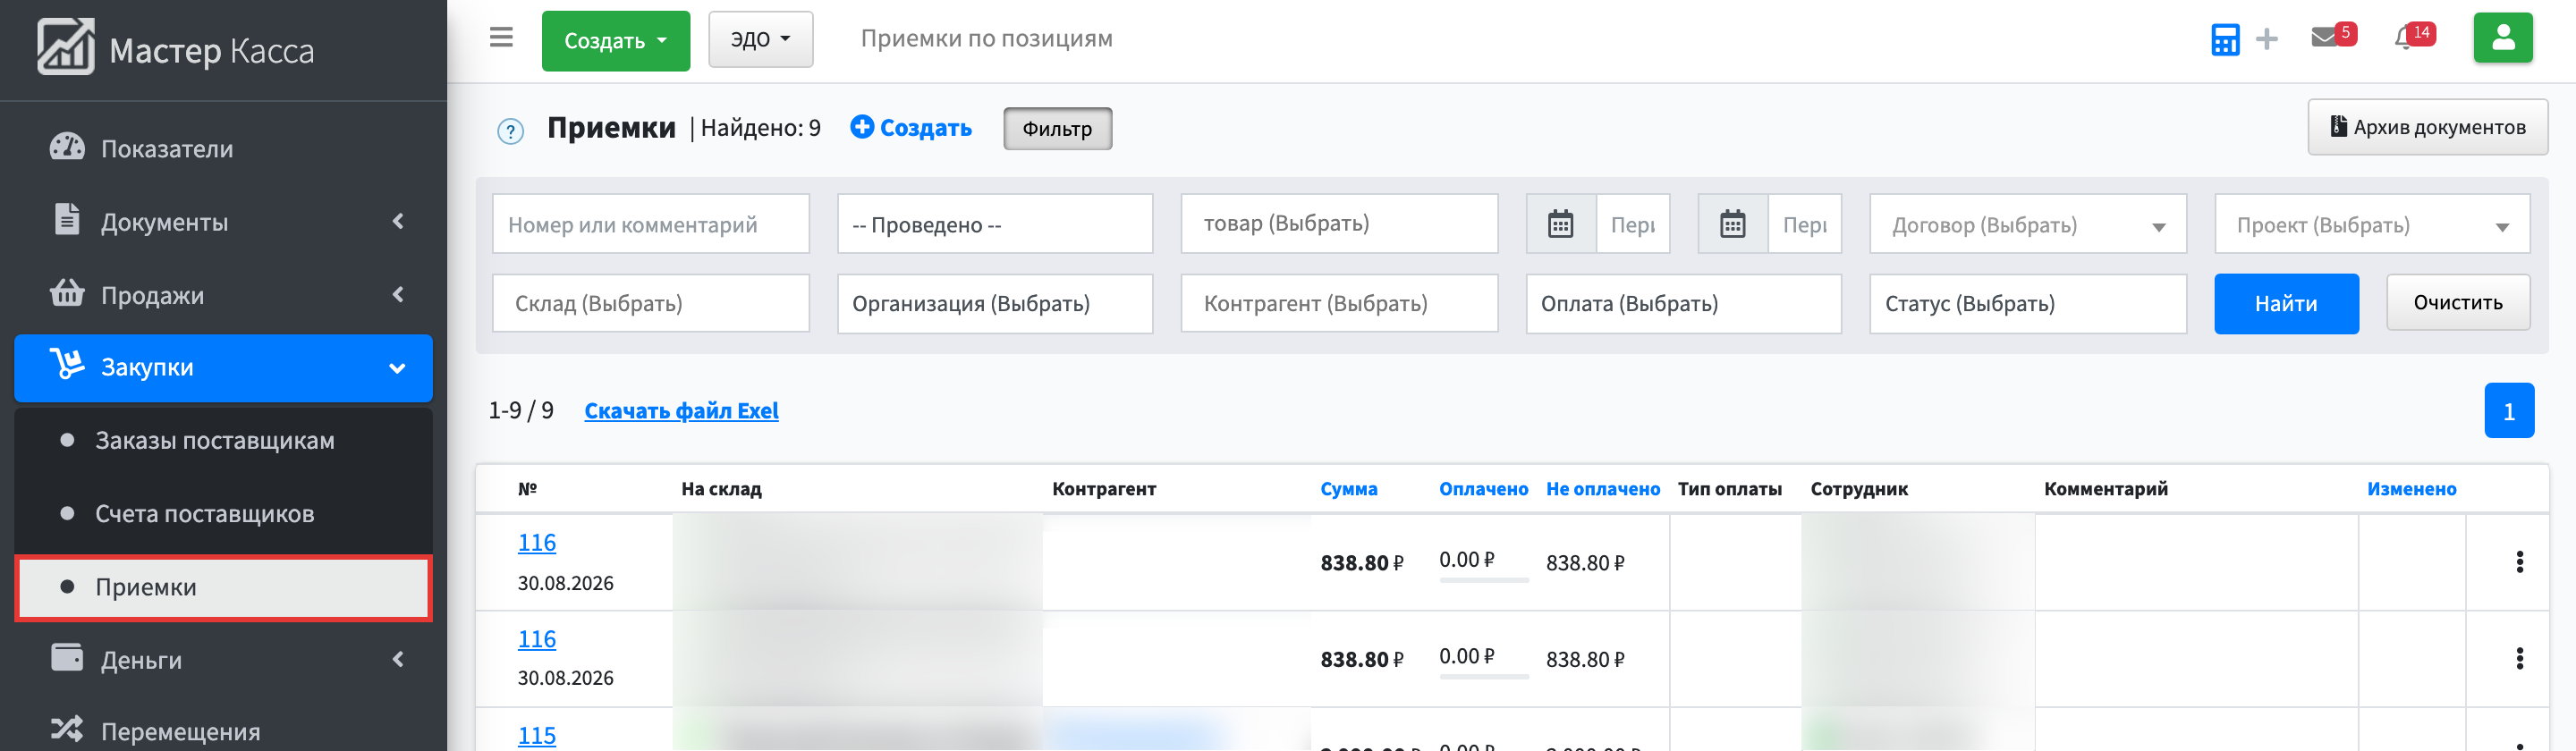
Task: Click the Мастер Касса logo icon
Action: (66, 46)
